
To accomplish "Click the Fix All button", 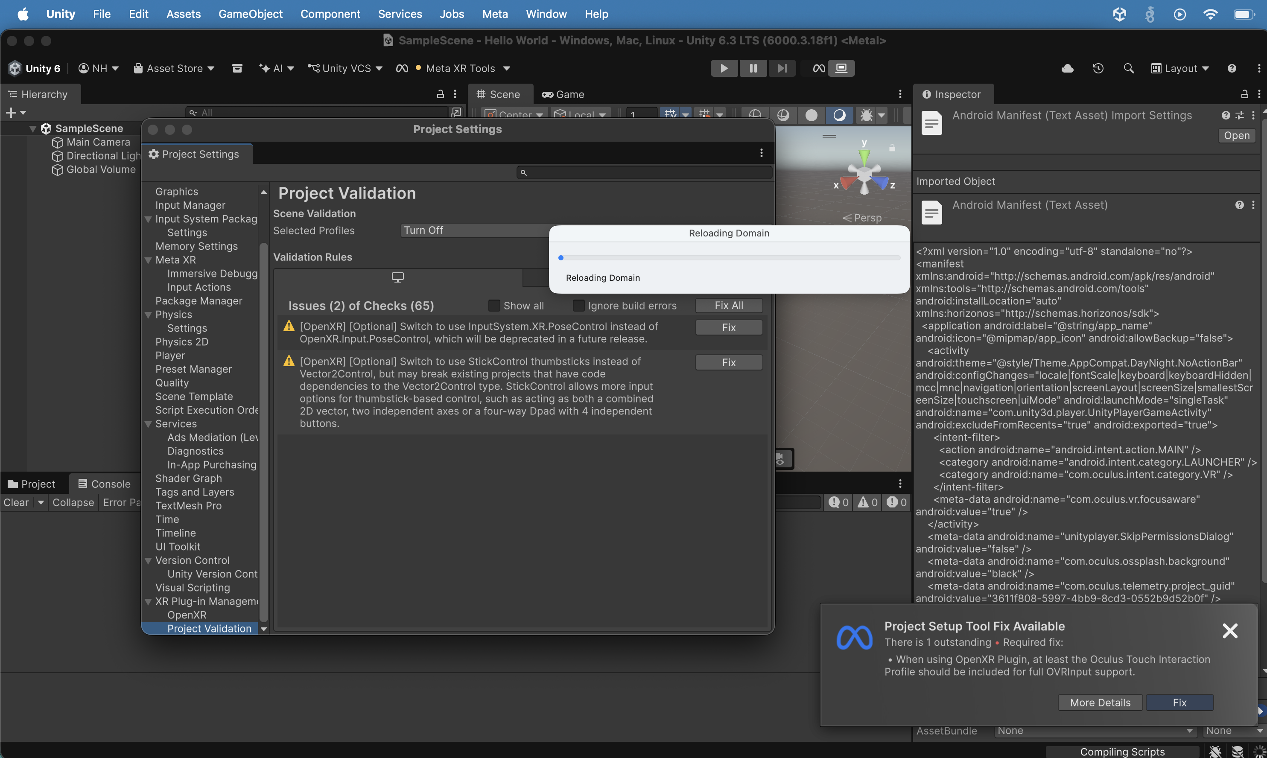I will 729,306.
